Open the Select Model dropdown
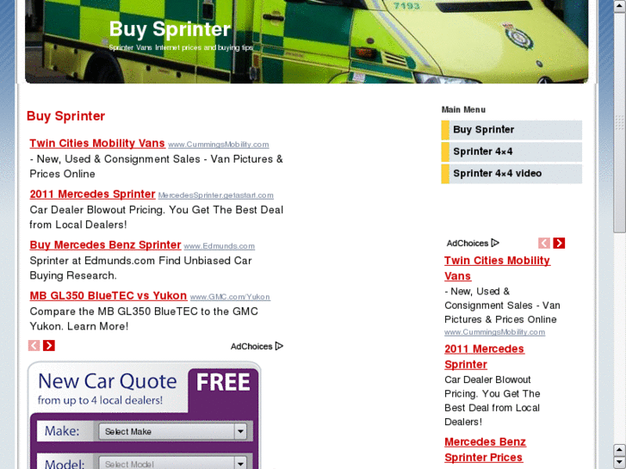Viewport: 626px width, 469px height. [x=172, y=464]
